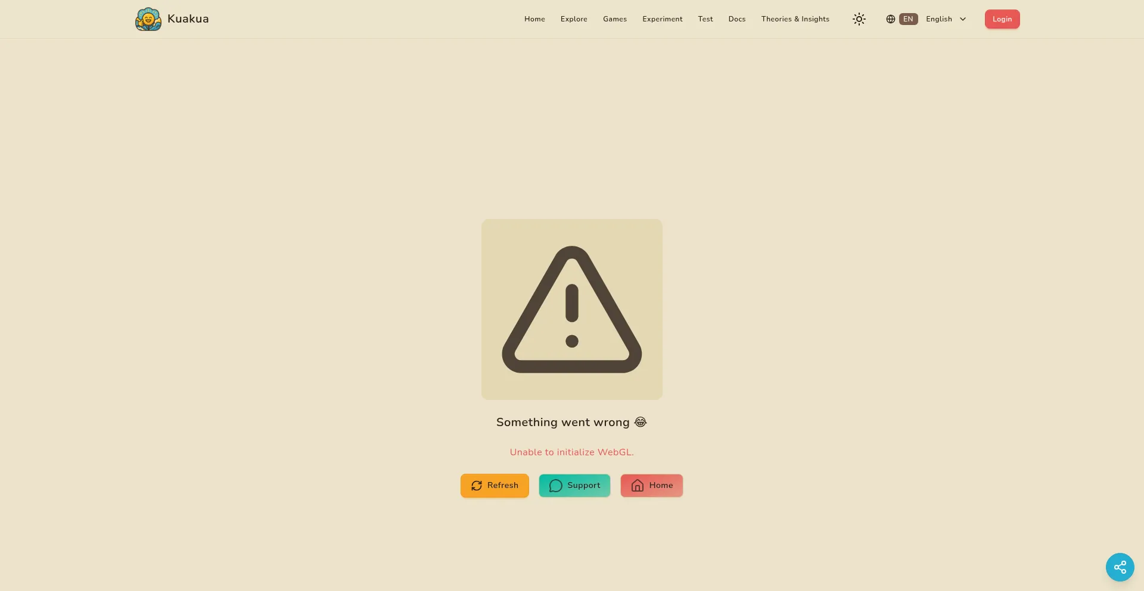Click the red Login button

tap(1002, 19)
